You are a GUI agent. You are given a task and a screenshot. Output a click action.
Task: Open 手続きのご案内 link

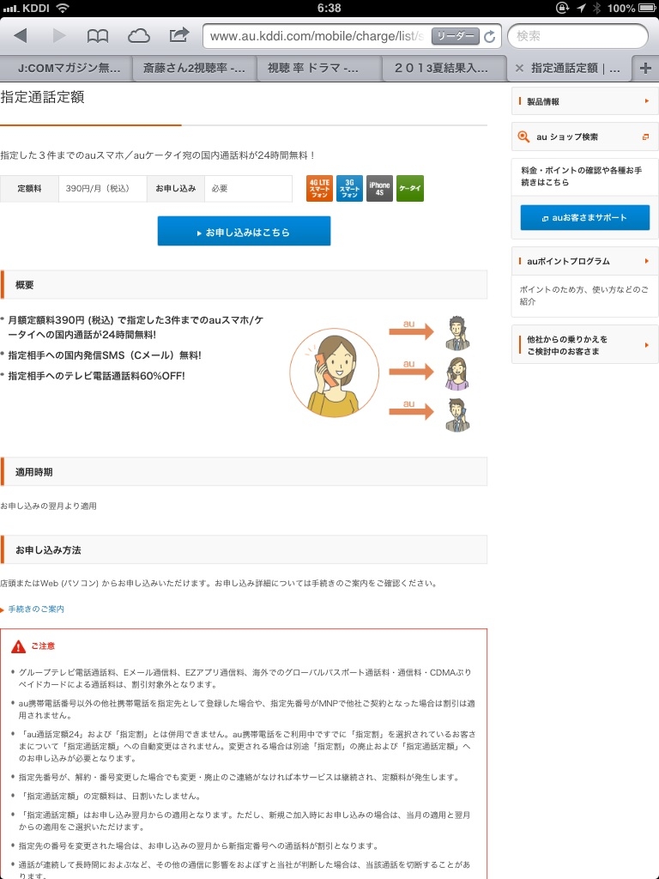point(36,609)
